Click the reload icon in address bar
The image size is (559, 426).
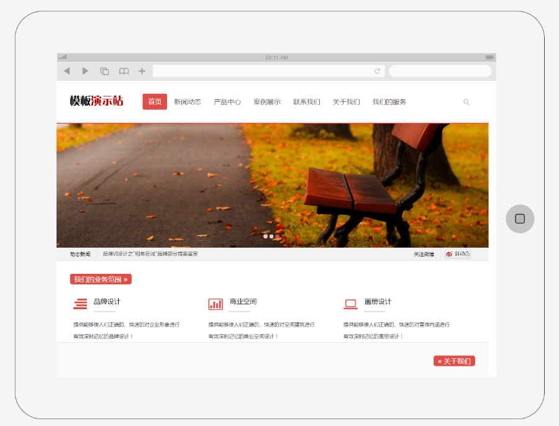(x=377, y=71)
